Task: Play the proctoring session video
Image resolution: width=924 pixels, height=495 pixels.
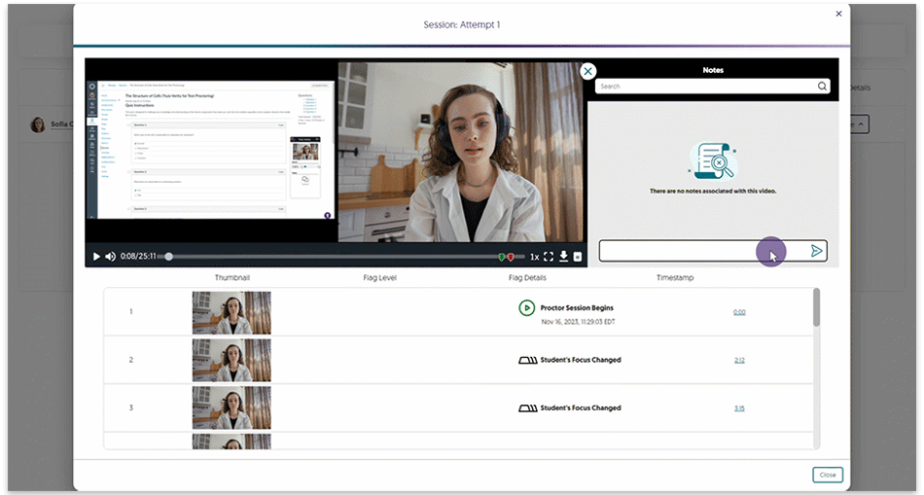Action: pos(96,257)
